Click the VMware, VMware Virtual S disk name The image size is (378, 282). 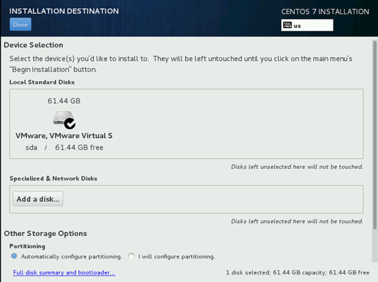[x=64, y=136]
